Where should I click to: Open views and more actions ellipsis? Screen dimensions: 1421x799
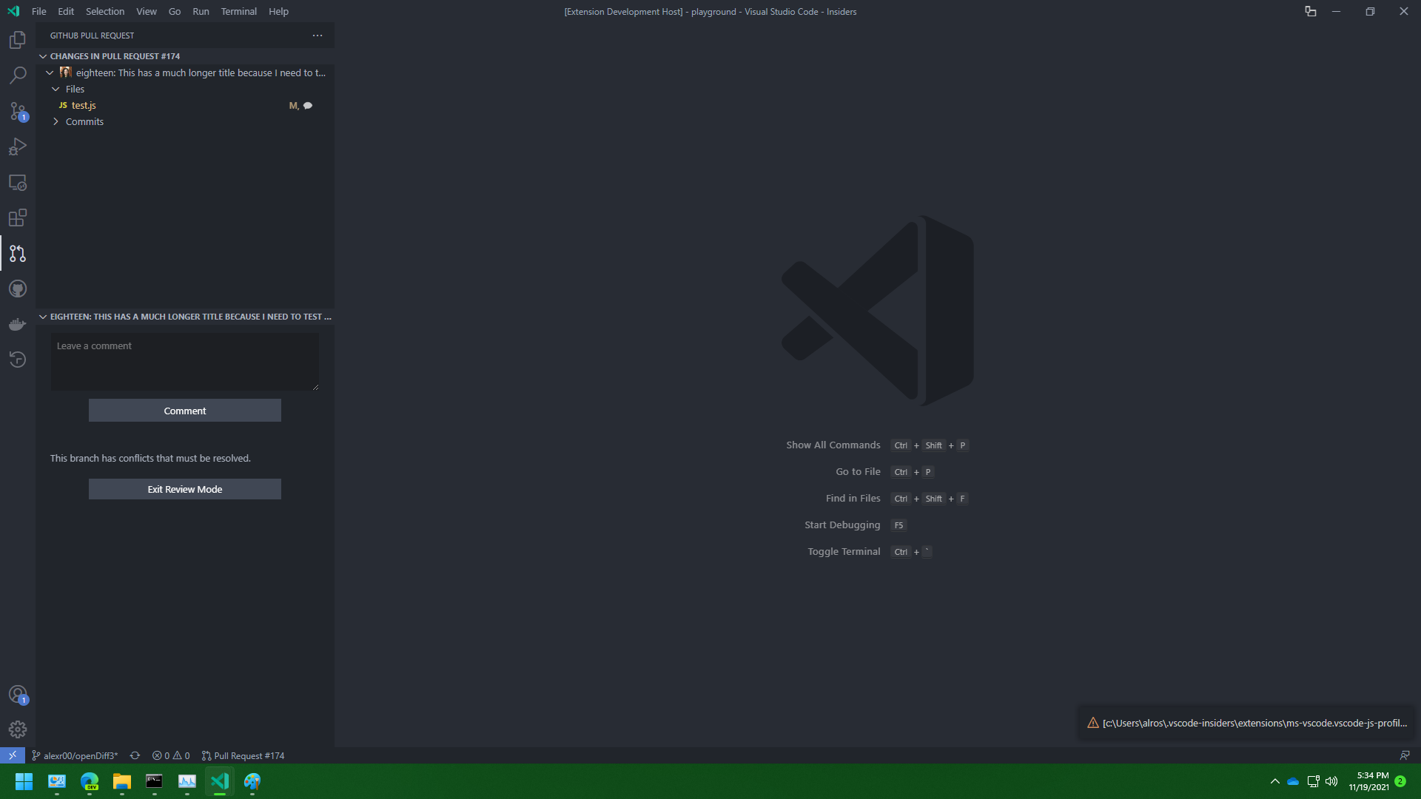[x=318, y=36]
